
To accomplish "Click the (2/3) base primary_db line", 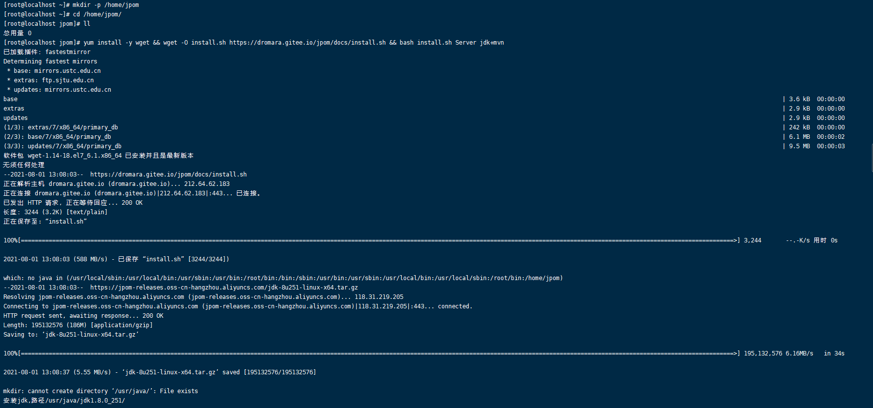I will click(x=57, y=137).
